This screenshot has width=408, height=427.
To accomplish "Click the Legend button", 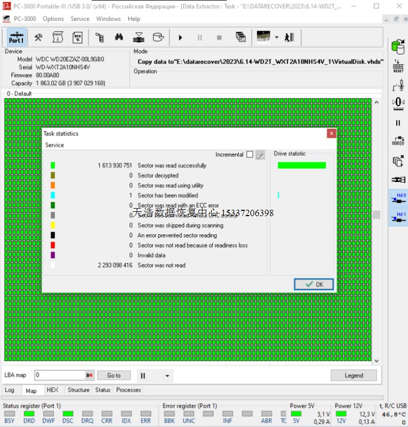I will 354,375.
